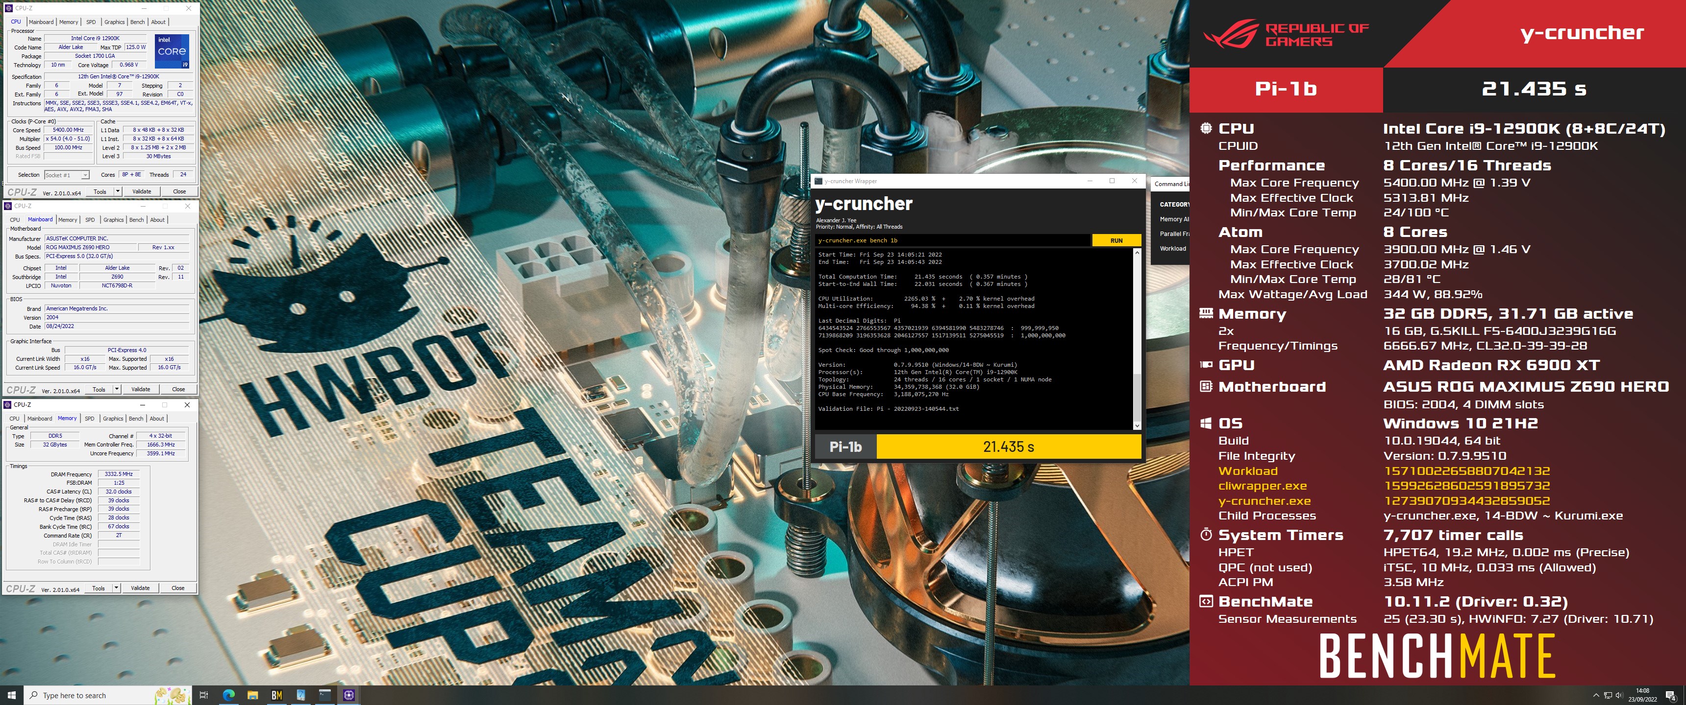The height and width of the screenshot is (705, 1686).
Task: Click the BIOS date 08/24/2022
Action: [x=118, y=327]
